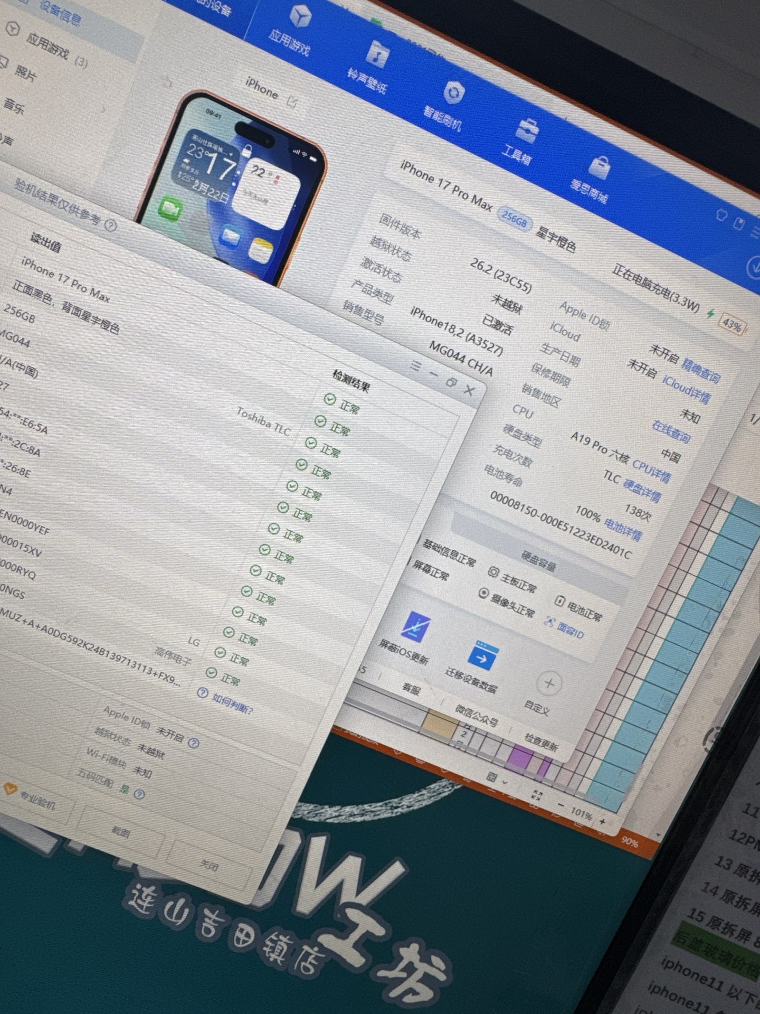
Task: Open the iCloud详情 link
Action: pos(686,390)
